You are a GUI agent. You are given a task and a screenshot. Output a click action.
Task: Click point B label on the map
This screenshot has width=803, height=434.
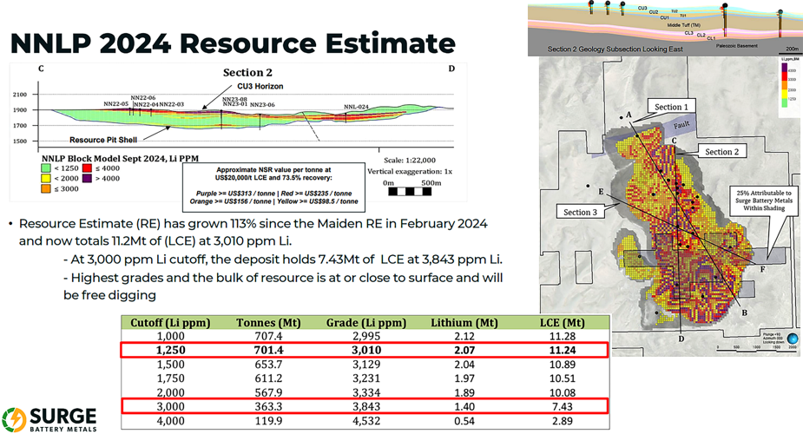pyautogui.click(x=744, y=312)
